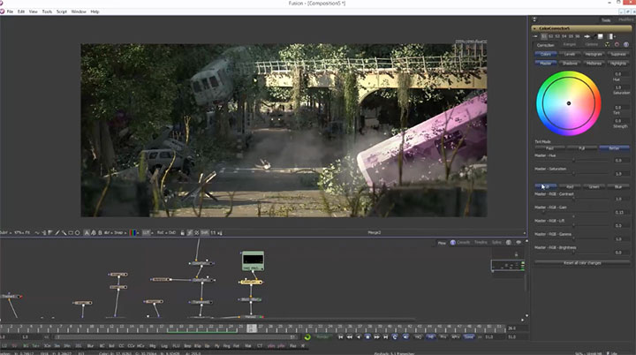Jump to the last frame in transport
Viewport: 636px width, 355px height.
385,337
